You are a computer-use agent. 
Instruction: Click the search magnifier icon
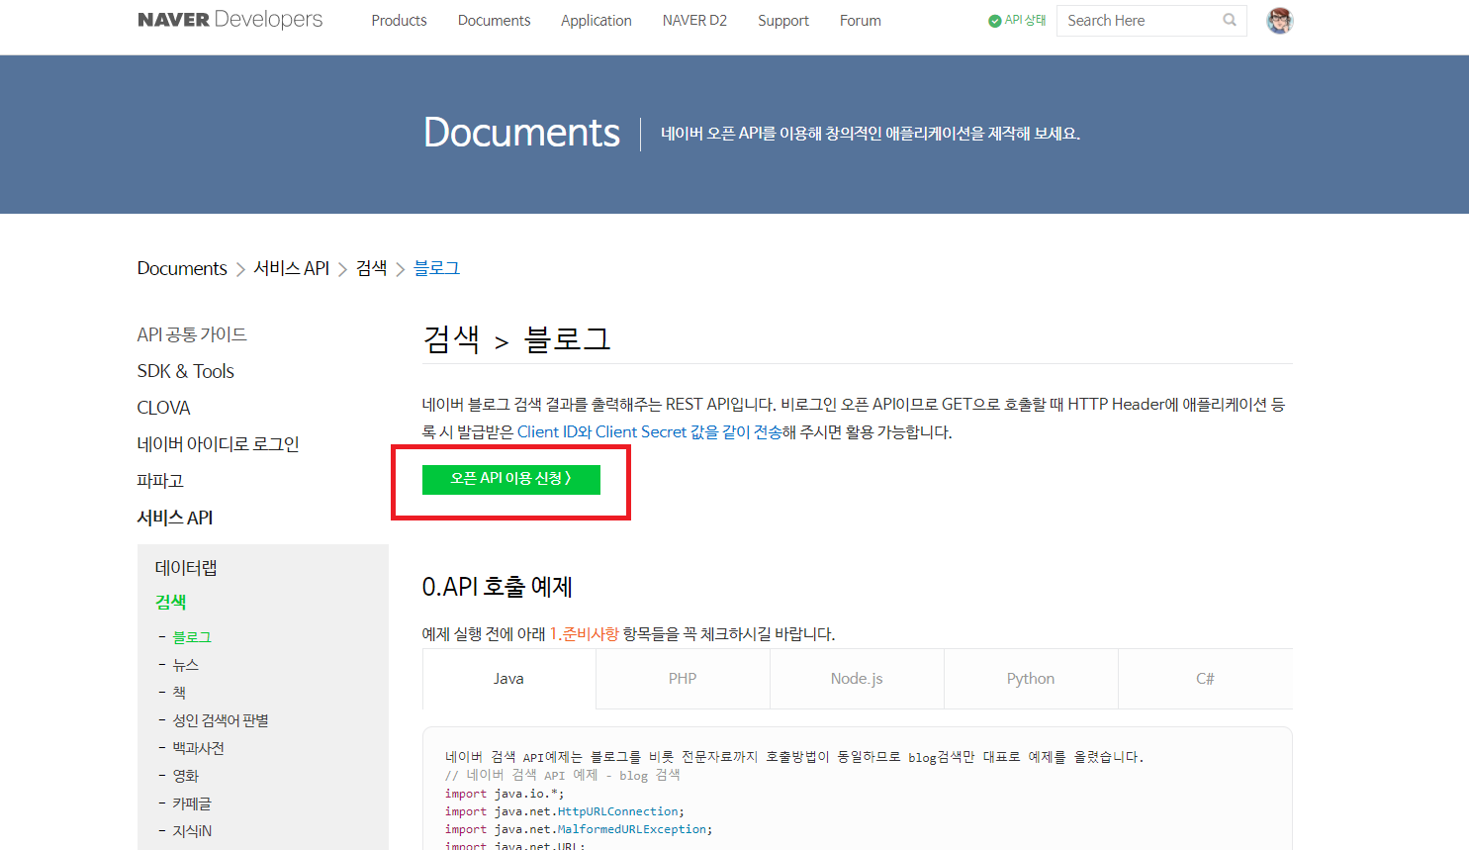[1230, 20]
